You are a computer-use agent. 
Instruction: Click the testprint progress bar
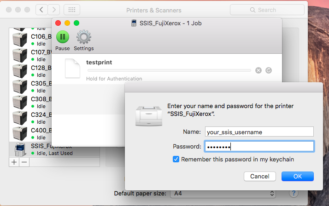coord(169,70)
